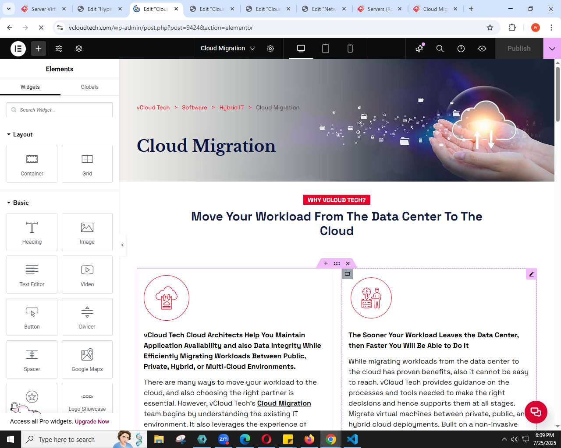This screenshot has height=448, width=561.
Task: Open a new browser tab
Action: click(471, 9)
